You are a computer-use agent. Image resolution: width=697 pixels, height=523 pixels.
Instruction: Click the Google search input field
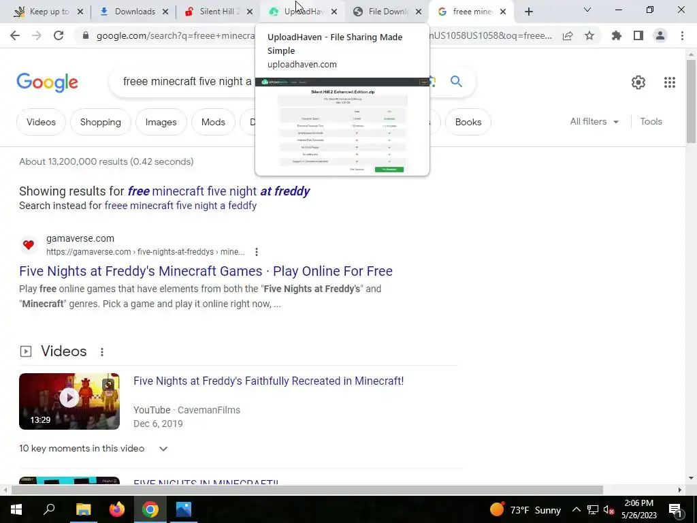point(187,82)
